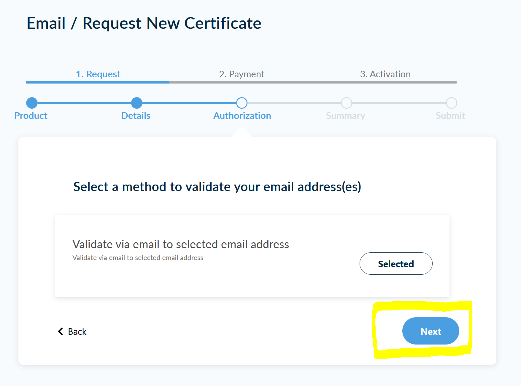Open the 2. Payment stage tab
521x386 pixels.
tap(242, 74)
